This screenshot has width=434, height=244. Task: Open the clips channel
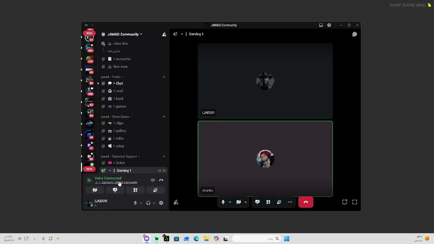[133, 123]
